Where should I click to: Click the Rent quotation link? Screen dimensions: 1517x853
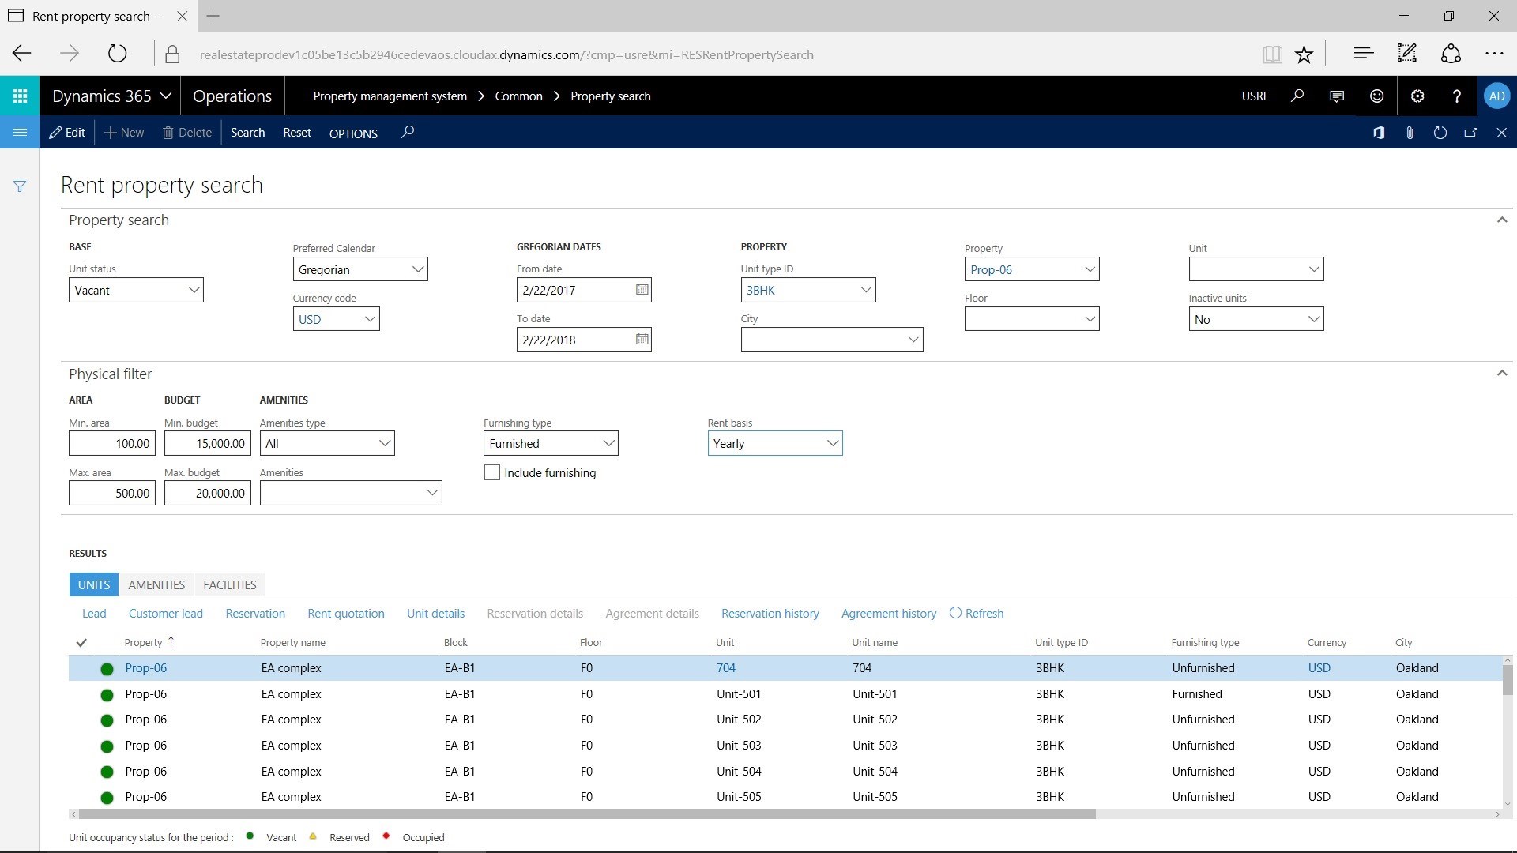346,614
